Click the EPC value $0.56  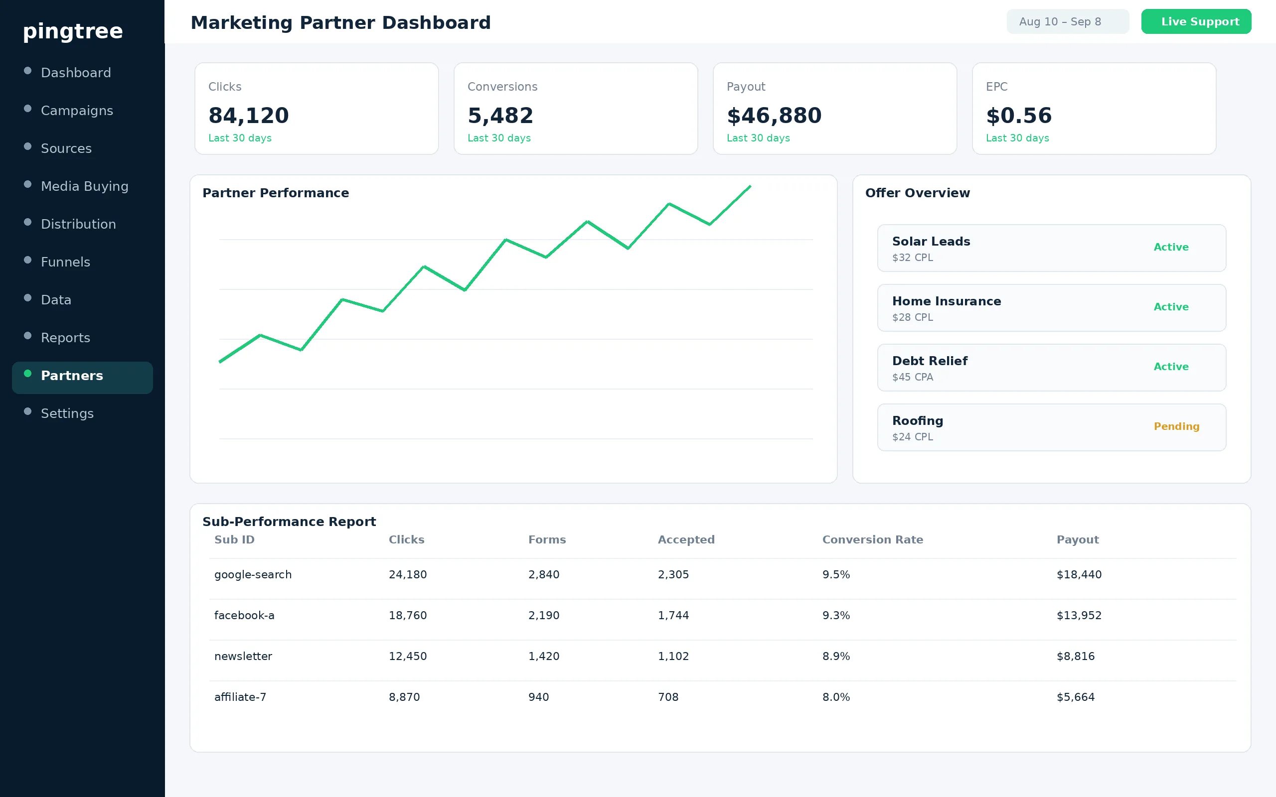coord(1019,116)
